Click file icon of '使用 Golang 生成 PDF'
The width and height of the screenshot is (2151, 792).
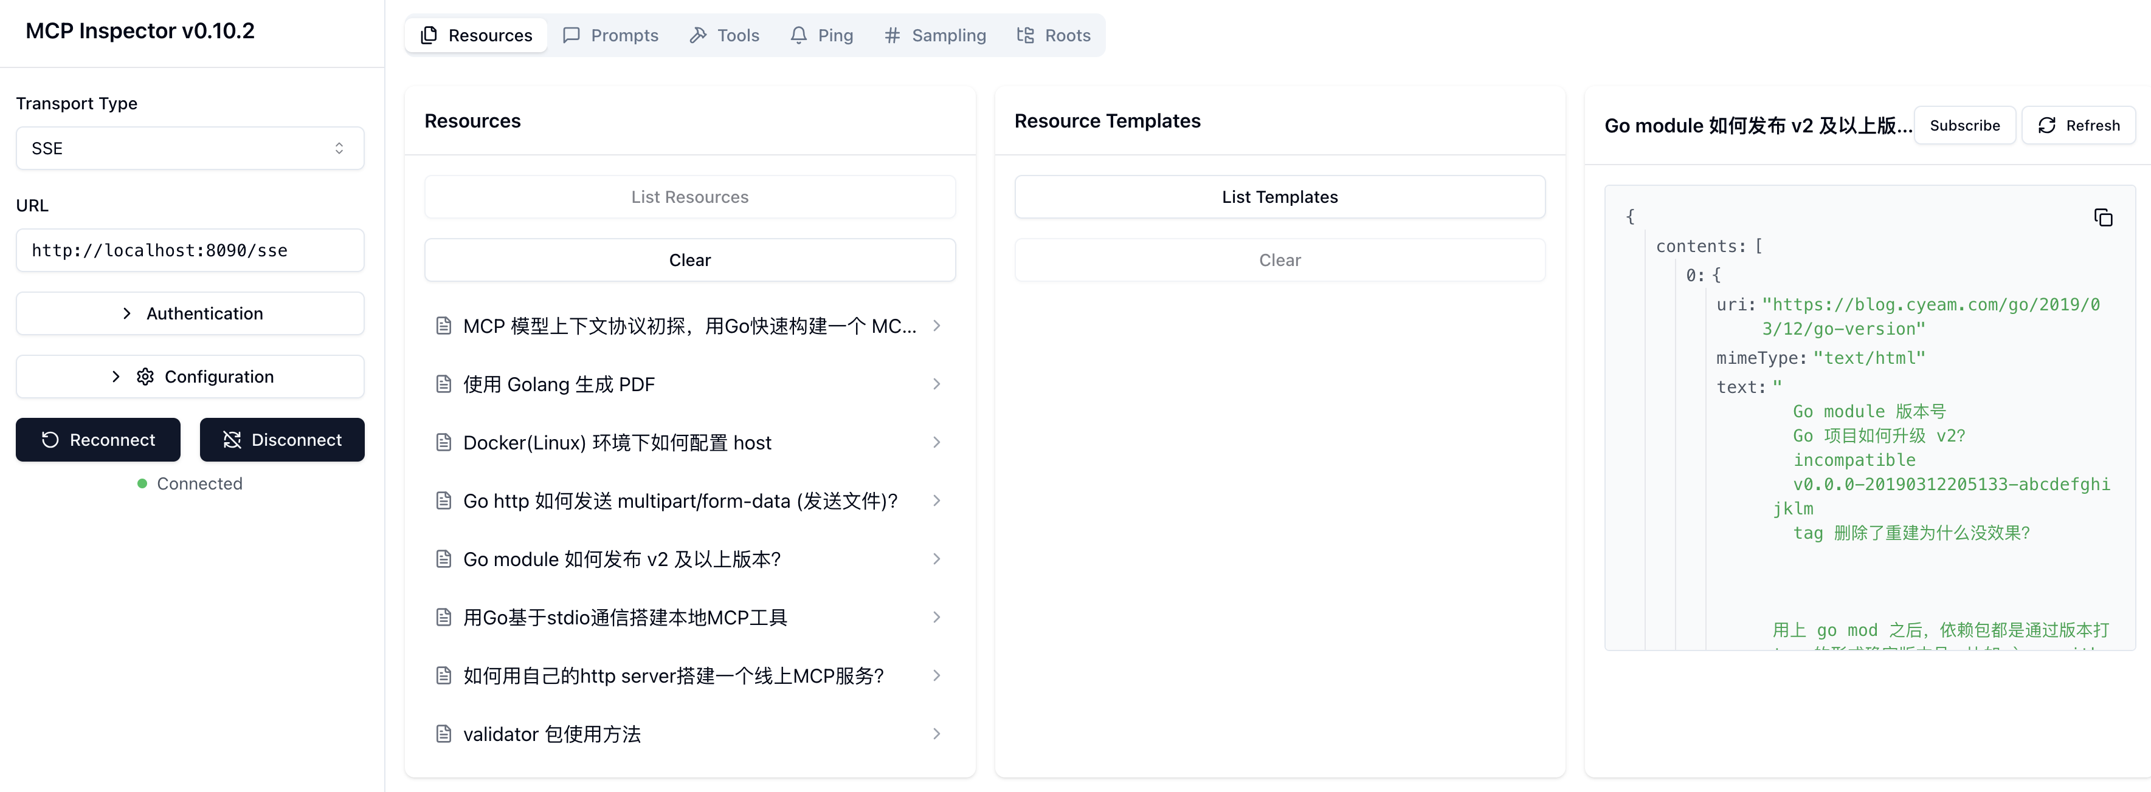[444, 384]
